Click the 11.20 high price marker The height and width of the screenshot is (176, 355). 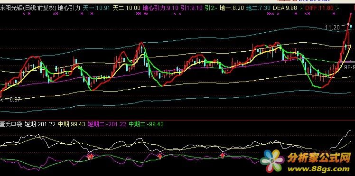(x=332, y=28)
